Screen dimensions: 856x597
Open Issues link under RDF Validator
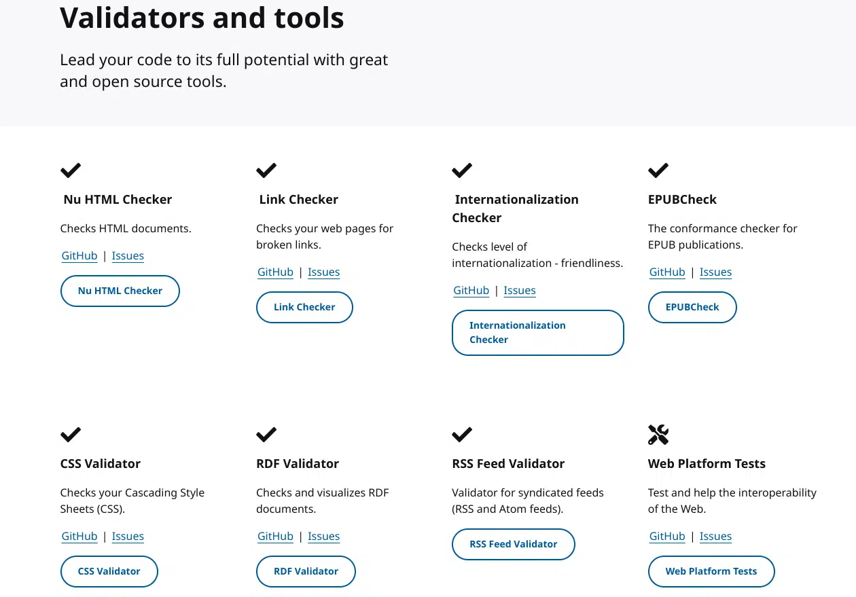(x=323, y=537)
